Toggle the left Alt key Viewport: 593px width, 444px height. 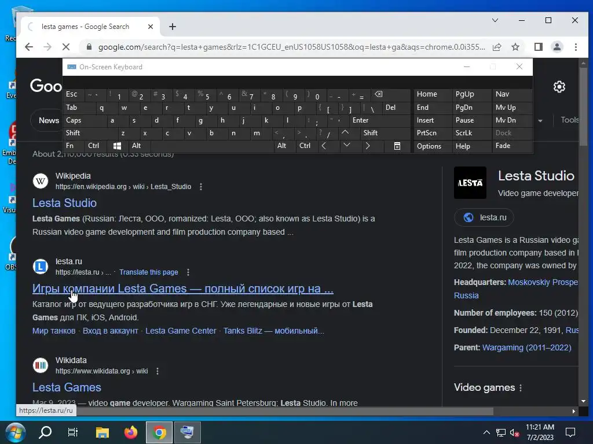(140, 146)
